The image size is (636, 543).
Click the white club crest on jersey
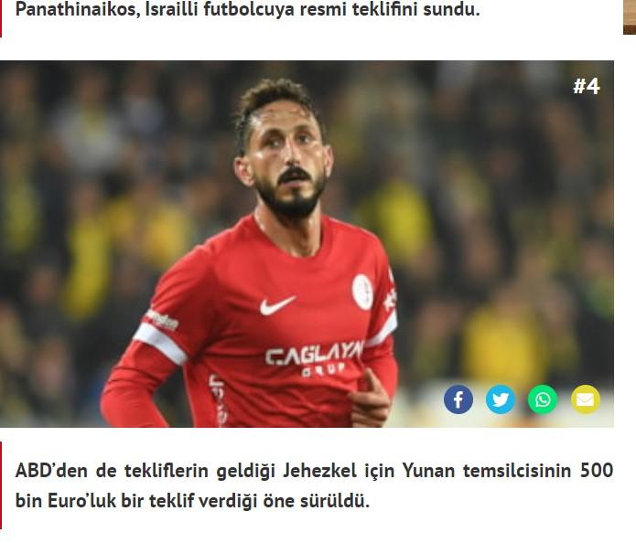tap(362, 292)
